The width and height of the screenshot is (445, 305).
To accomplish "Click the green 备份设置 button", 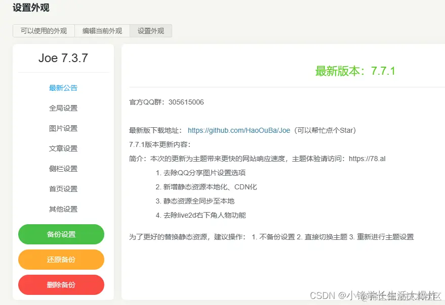I will pyautogui.click(x=61, y=234).
